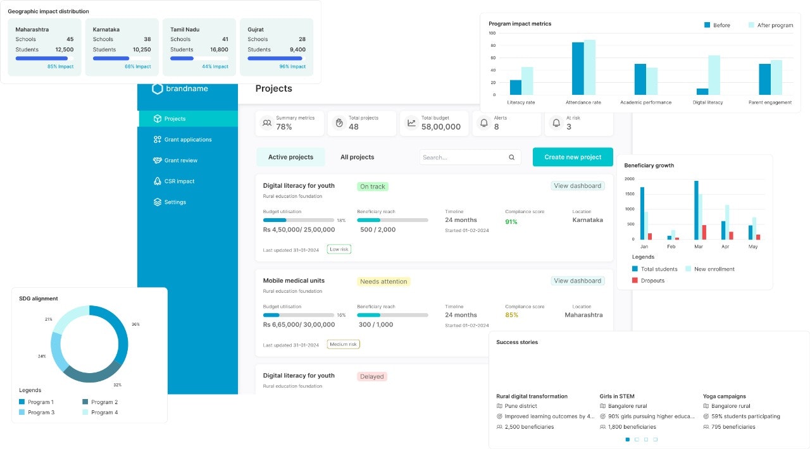The image size is (810, 449).
Task: Switch to the All projects tab
Action: click(357, 157)
